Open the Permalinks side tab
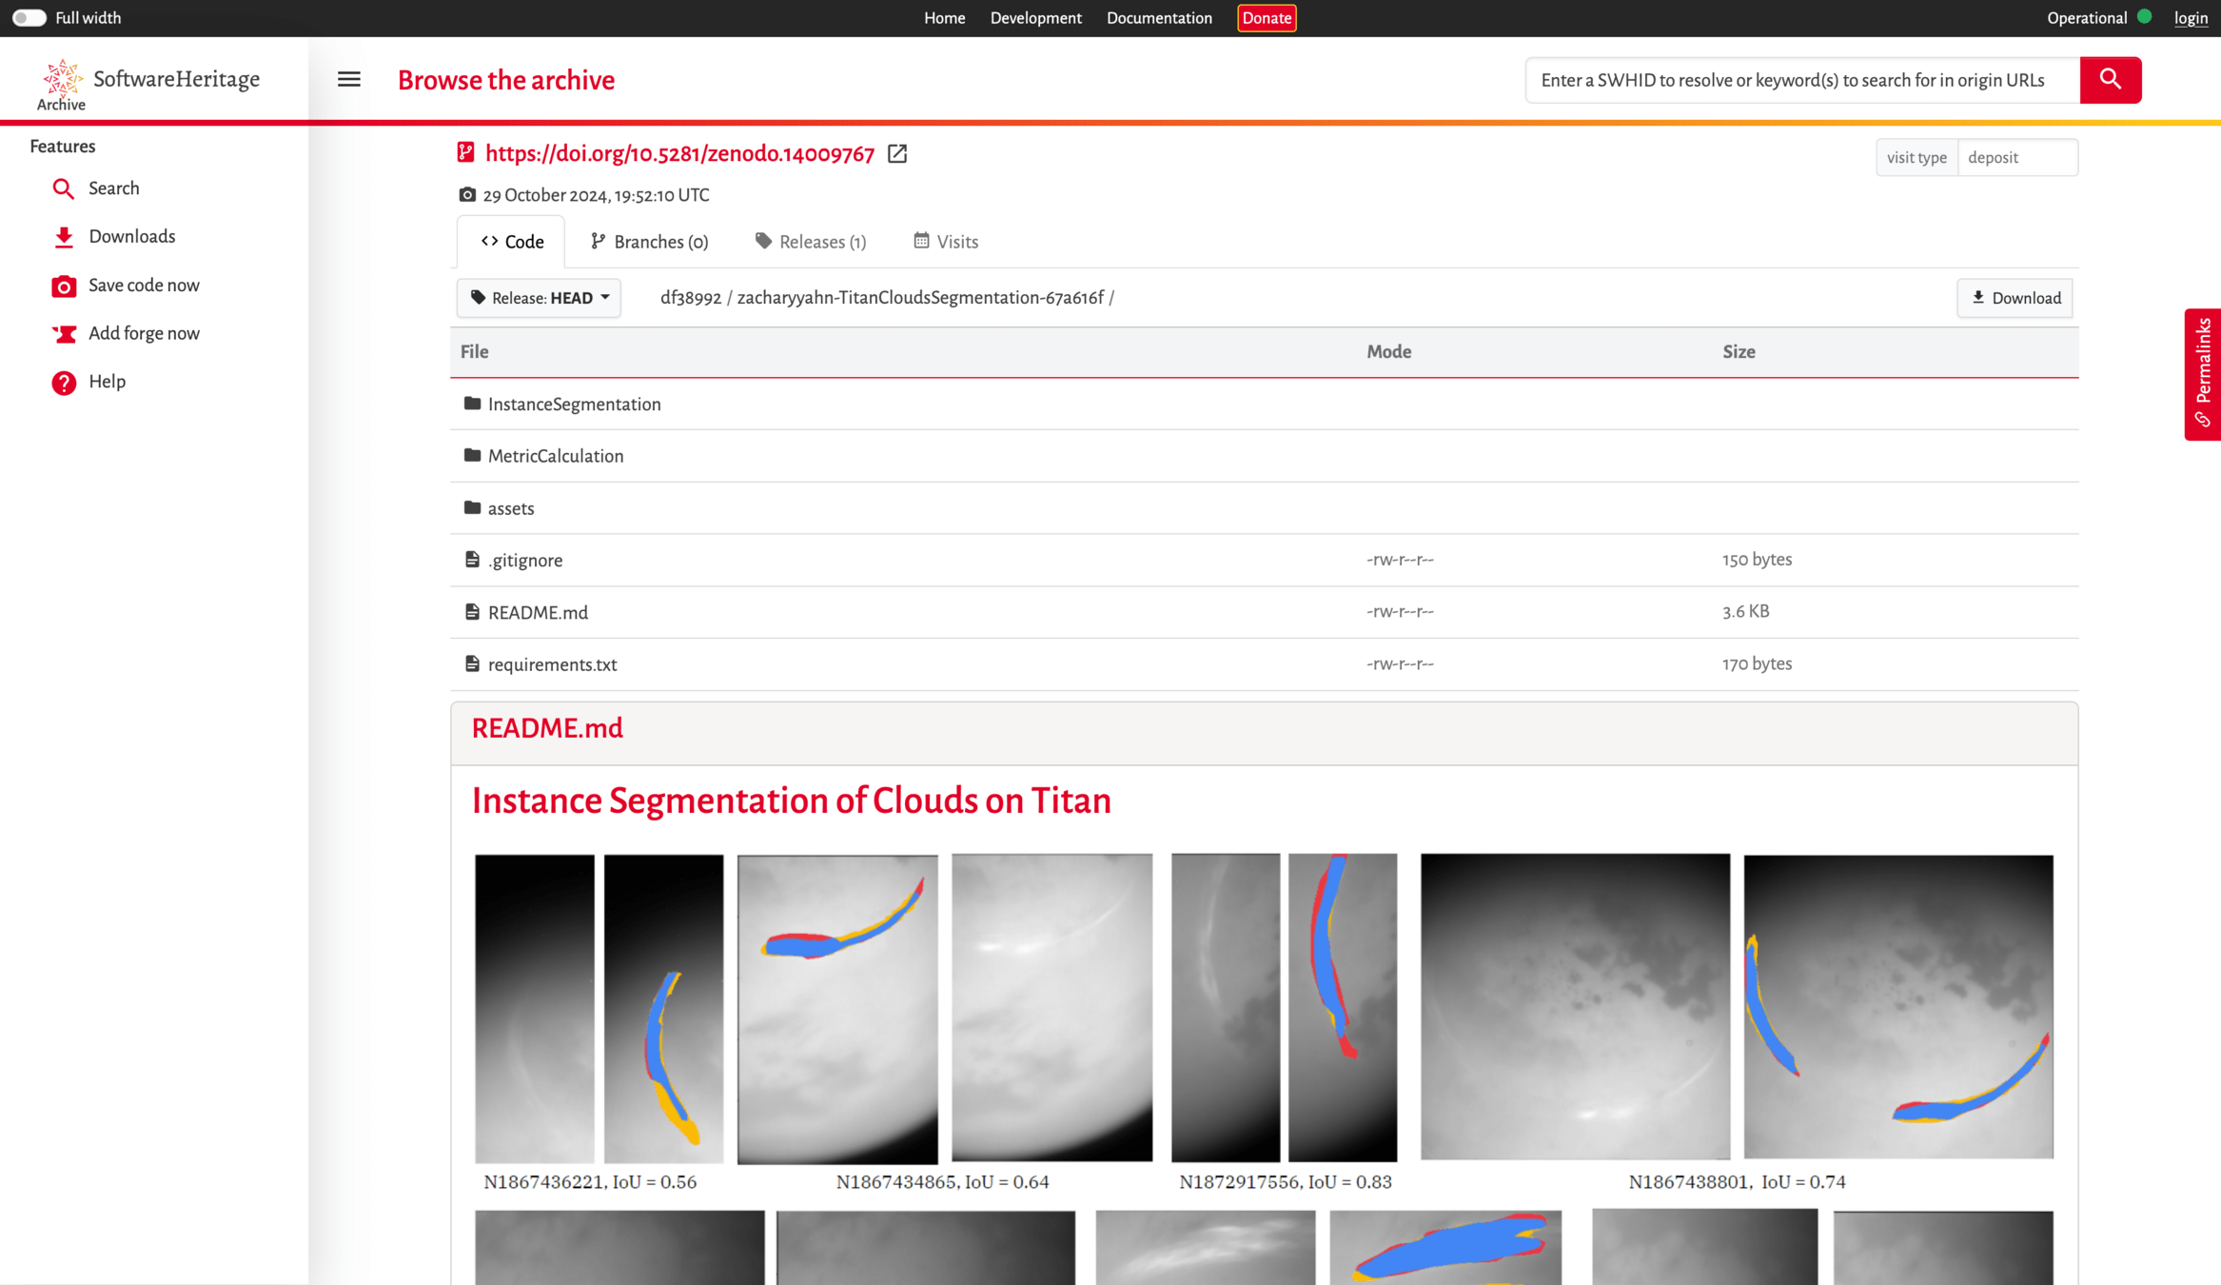This screenshot has height=1285, width=2221. pos(2202,374)
